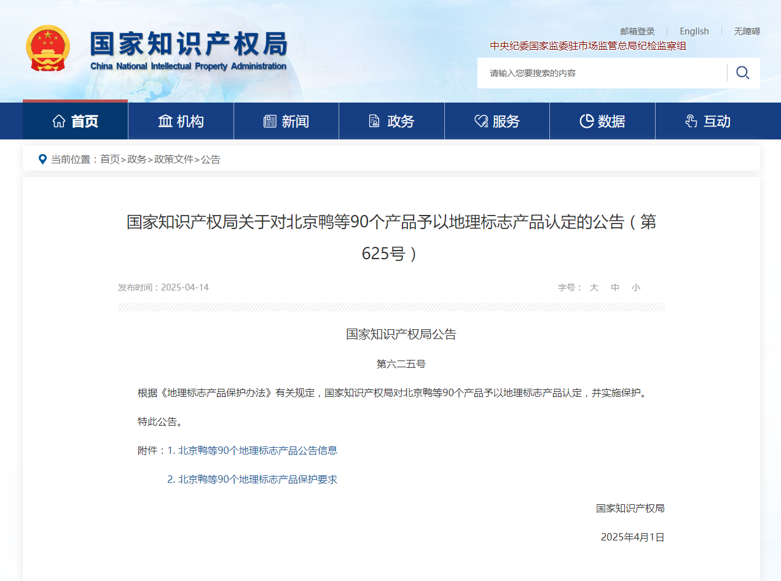
Task: Click the heading 国家知识产权局公告
Action: [x=401, y=334]
